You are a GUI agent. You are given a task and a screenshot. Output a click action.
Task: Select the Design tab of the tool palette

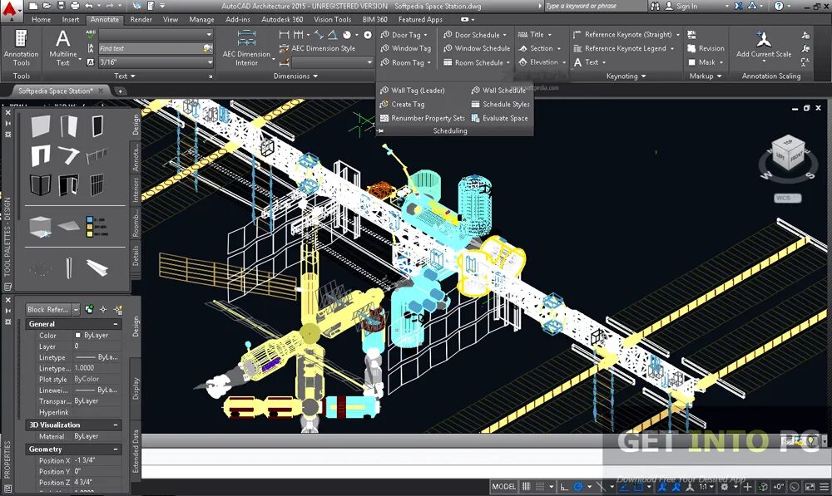[136, 125]
